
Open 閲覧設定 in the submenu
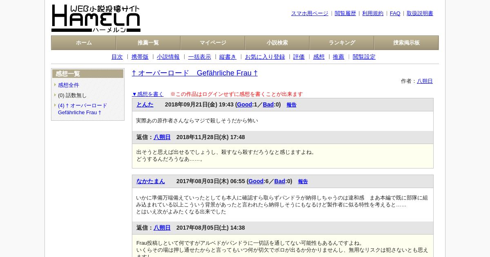tap(364, 57)
